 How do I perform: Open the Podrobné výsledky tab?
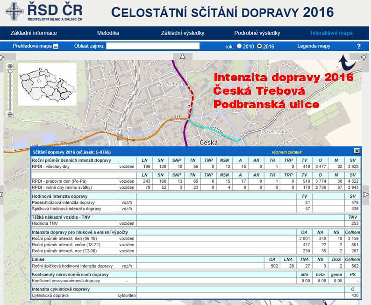[257, 33]
